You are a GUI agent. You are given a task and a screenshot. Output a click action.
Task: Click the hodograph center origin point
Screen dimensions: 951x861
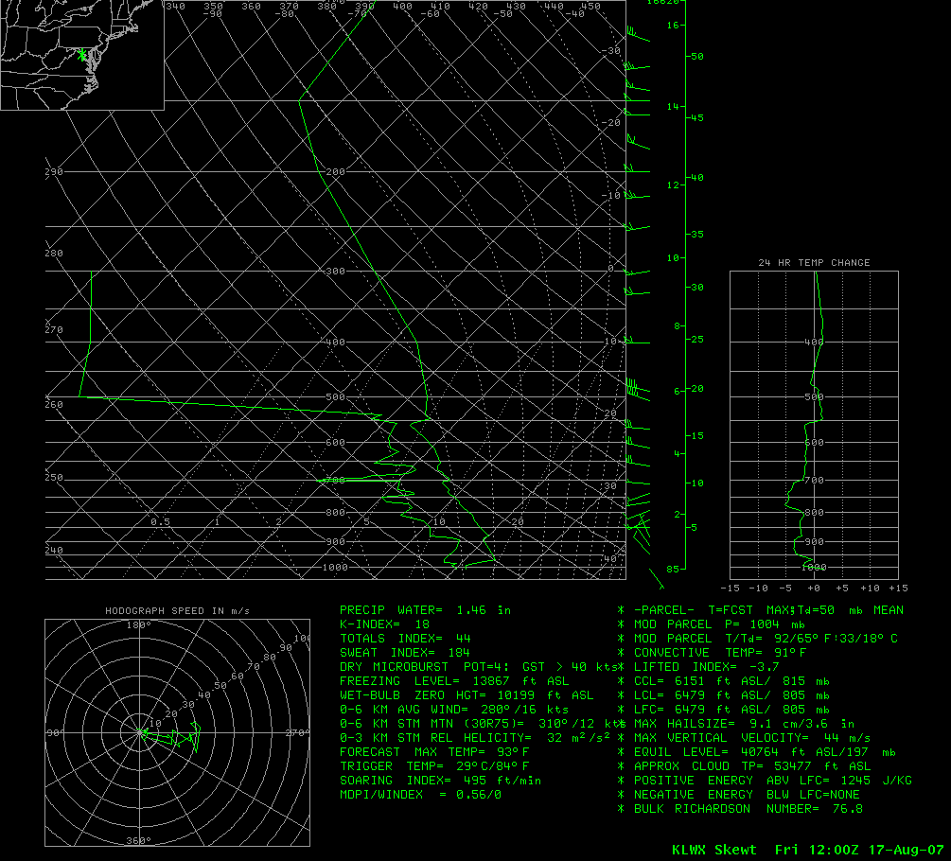click(x=140, y=731)
